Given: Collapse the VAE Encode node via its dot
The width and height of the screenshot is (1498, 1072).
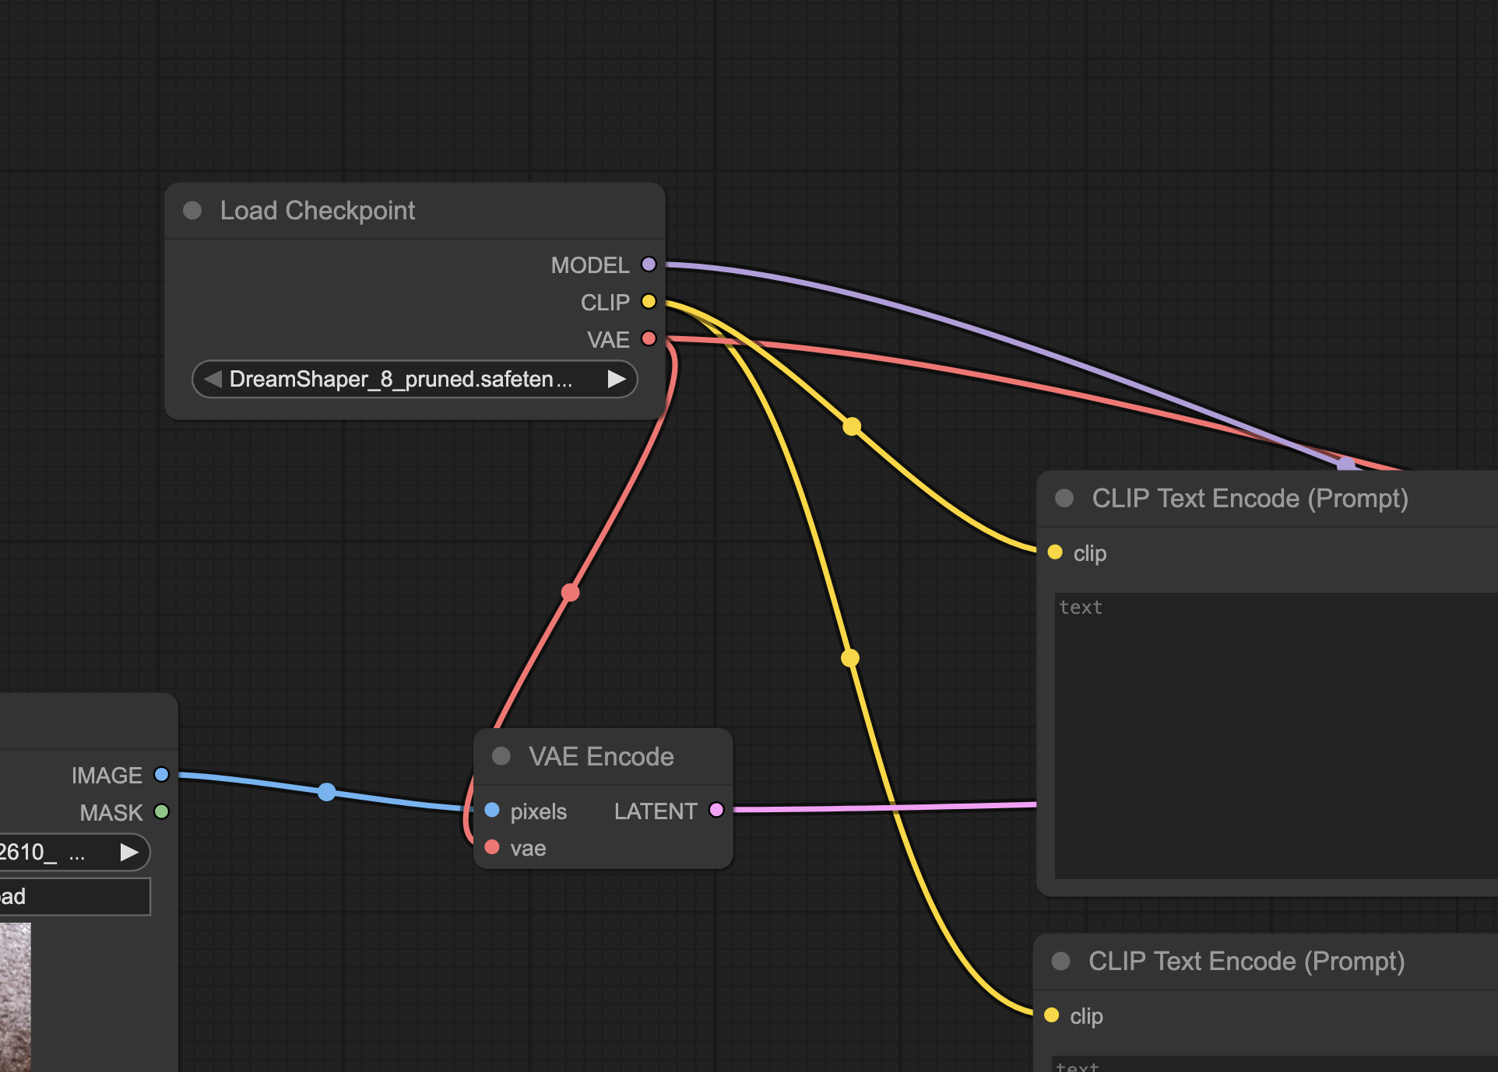Looking at the screenshot, I should 501,756.
